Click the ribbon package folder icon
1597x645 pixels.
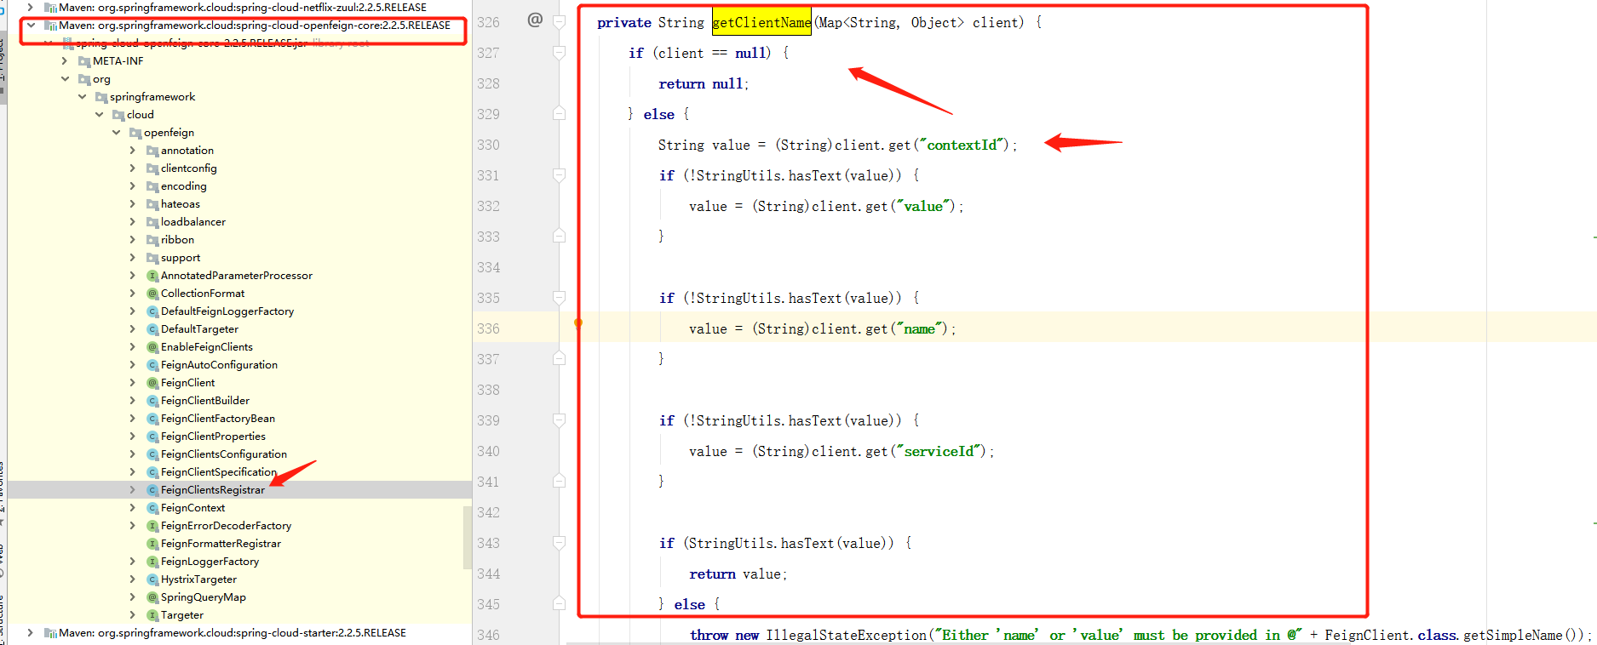click(152, 240)
